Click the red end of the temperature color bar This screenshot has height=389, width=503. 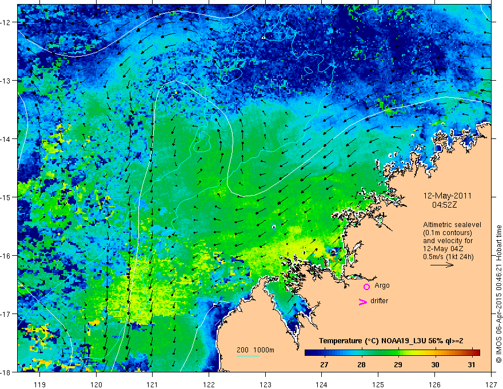click(476, 352)
